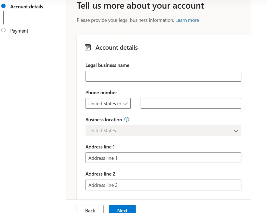Open the Business location help icon

pyautogui.click(x=127, y=120)
